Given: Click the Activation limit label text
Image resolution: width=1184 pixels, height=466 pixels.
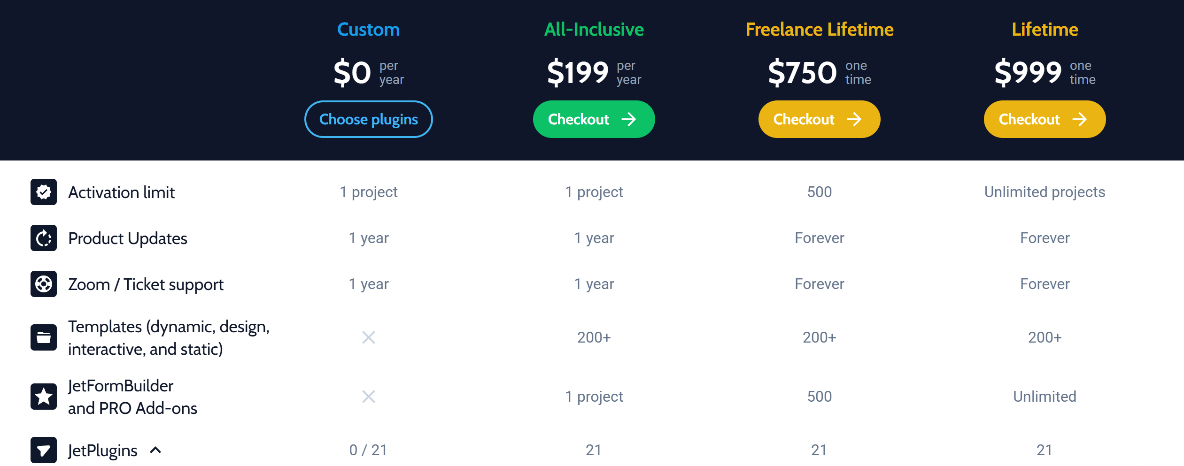Looking at the screenshot, I should [121, 192].
